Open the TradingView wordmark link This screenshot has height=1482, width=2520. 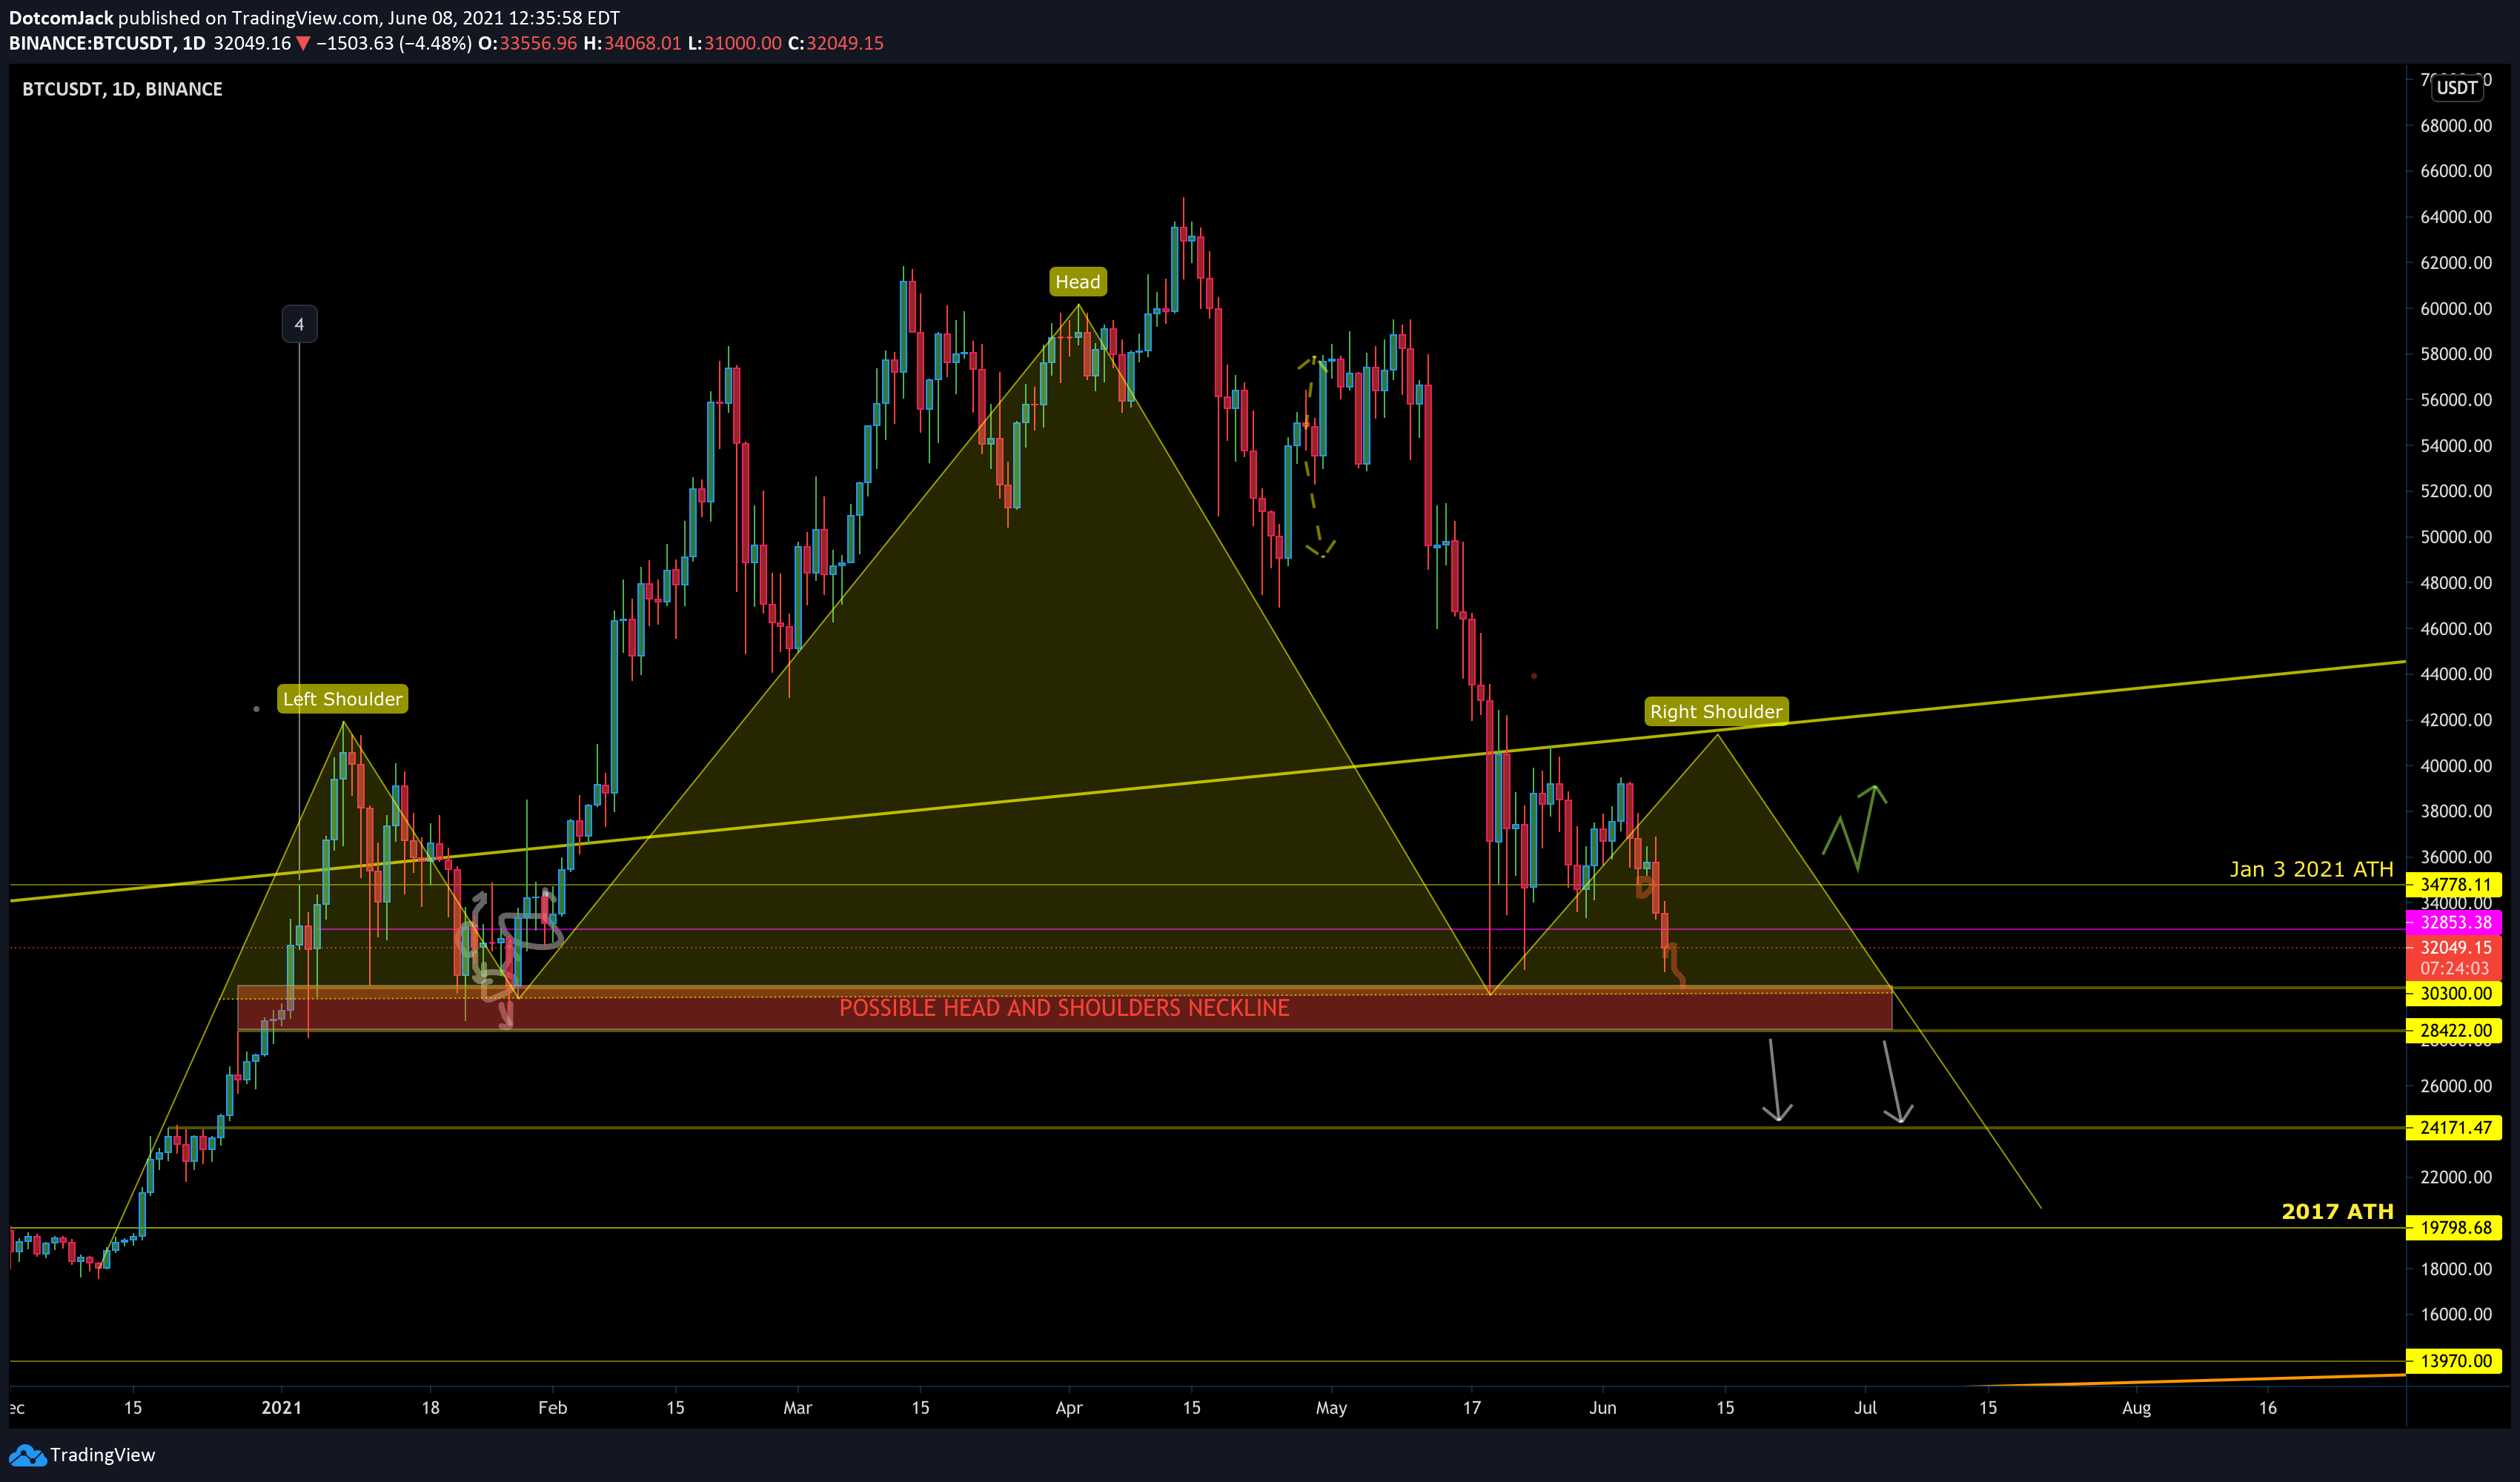[103, 1455]
